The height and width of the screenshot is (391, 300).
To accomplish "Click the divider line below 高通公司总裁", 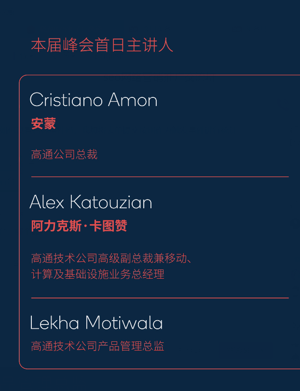I will pos(160,177).
